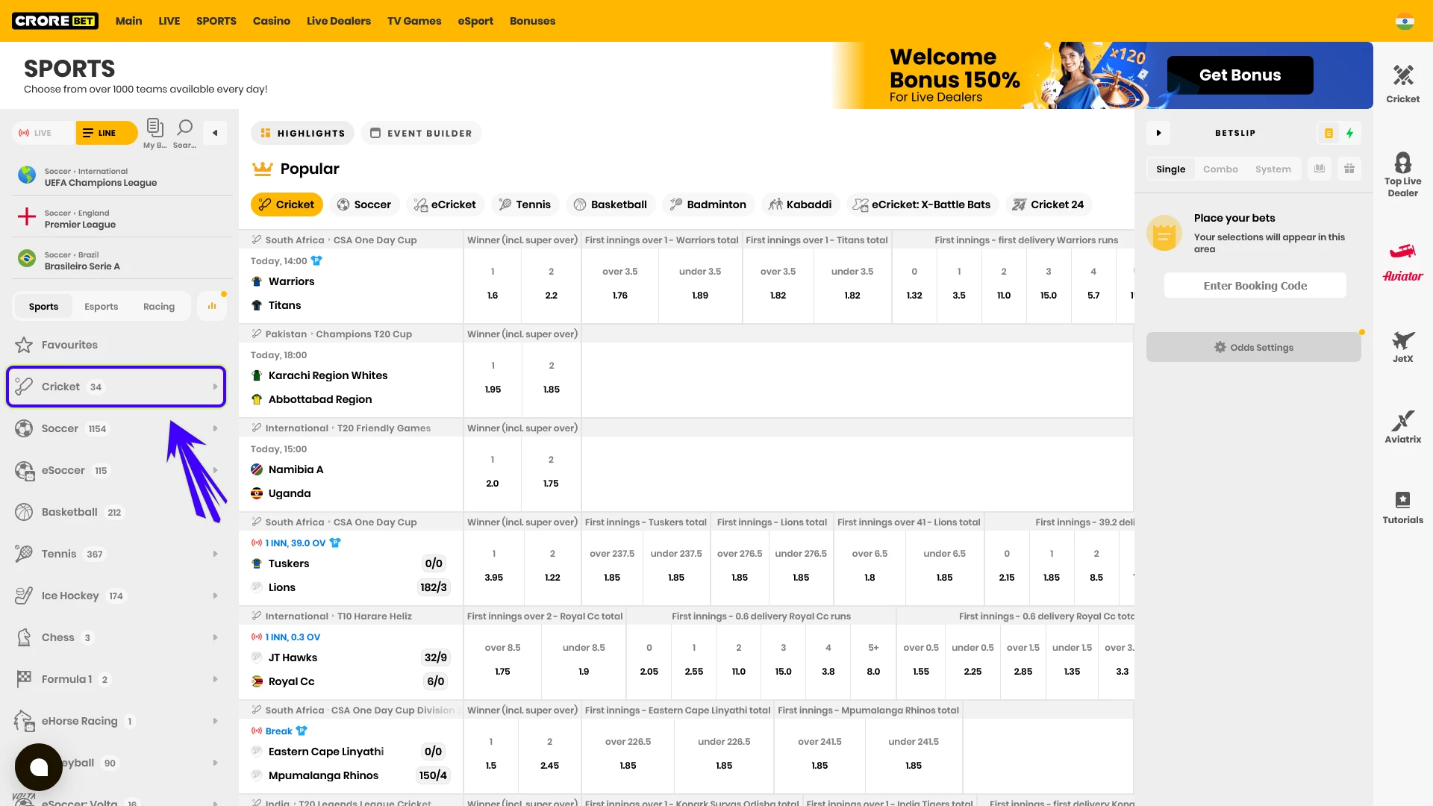Open the Search icon in the sidebar

click(x=184, y=131)
